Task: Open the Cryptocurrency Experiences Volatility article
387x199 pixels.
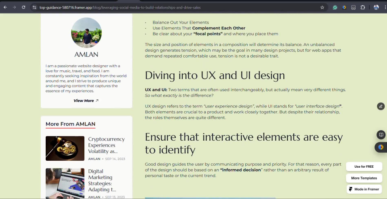Action: coord(106,145)
